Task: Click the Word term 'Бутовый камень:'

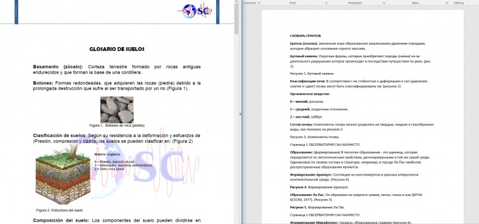Action: point(304,56)
